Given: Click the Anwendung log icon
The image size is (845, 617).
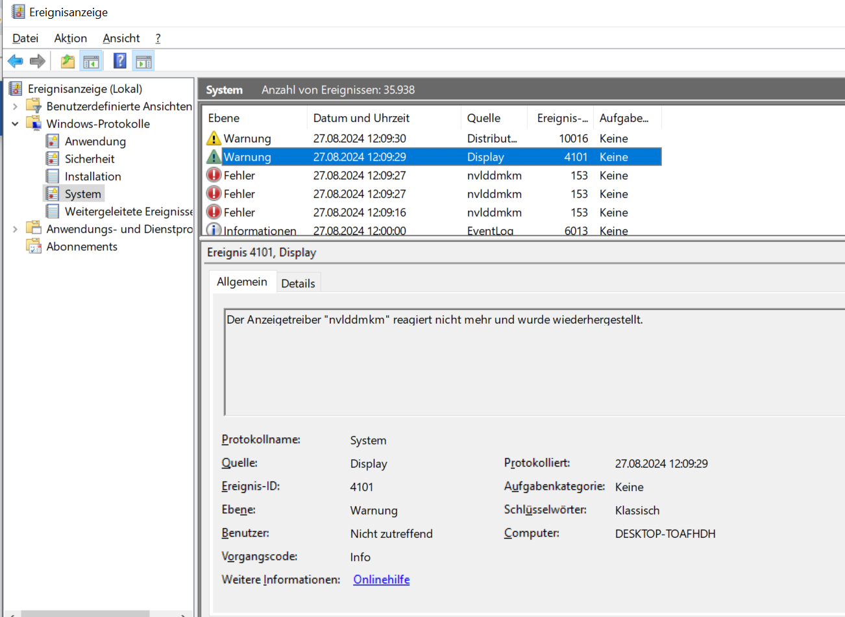Looking at the screenshot, I should pos(53,141).
